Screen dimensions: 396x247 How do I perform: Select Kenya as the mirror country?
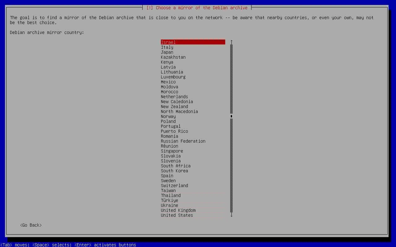(x=193, y=62)
